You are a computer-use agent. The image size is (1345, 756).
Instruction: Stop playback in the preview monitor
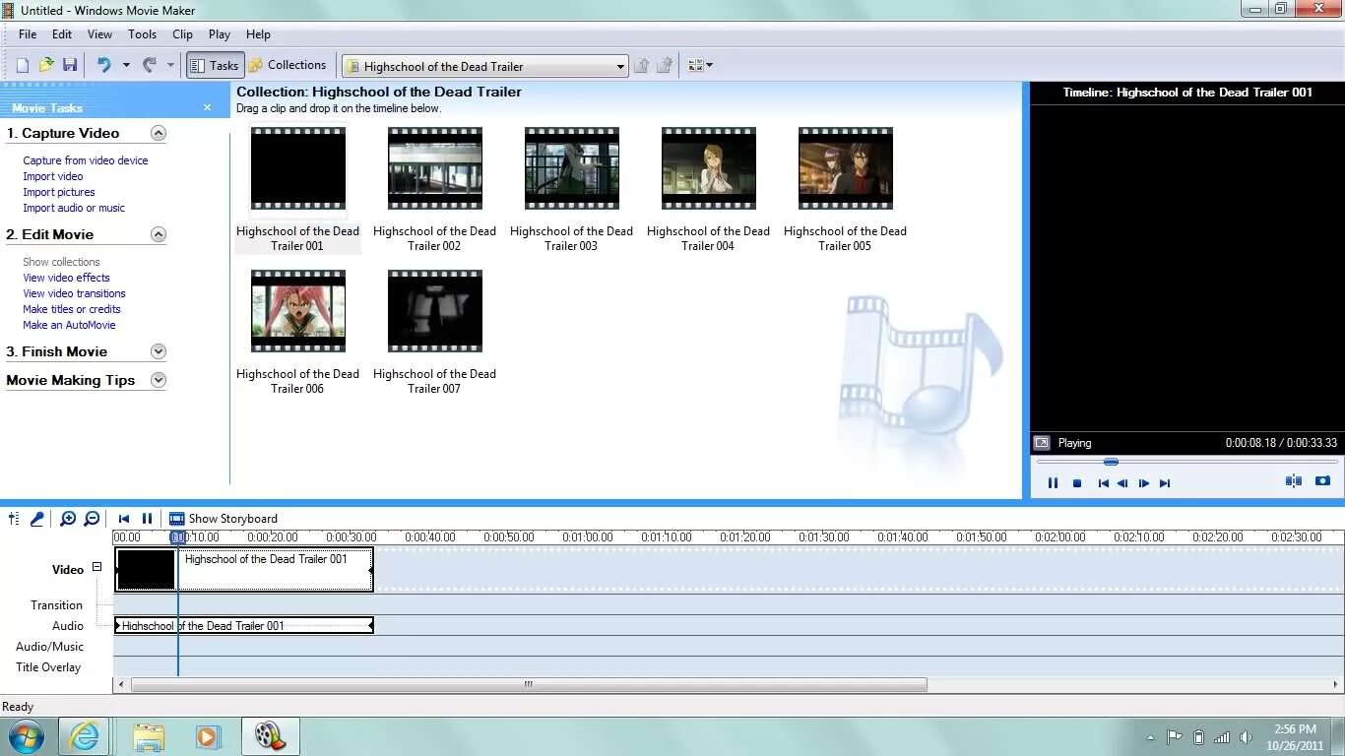1077,483
